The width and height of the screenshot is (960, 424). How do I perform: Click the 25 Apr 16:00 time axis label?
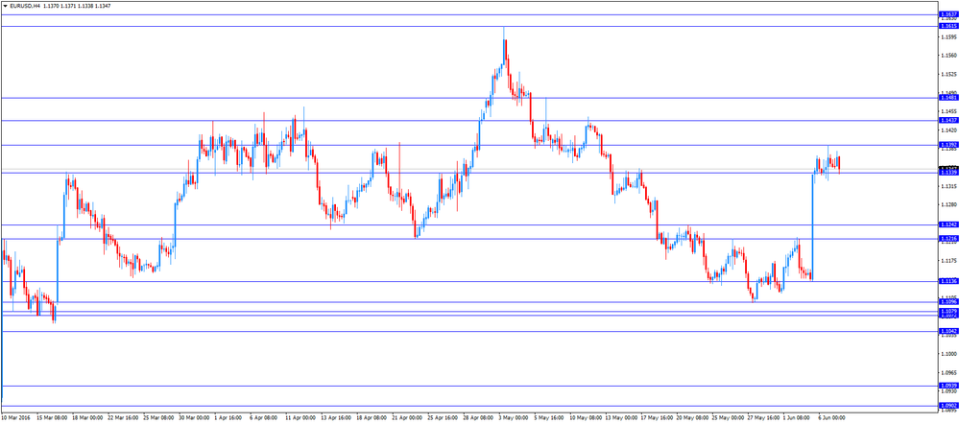(x=442, y=419)
